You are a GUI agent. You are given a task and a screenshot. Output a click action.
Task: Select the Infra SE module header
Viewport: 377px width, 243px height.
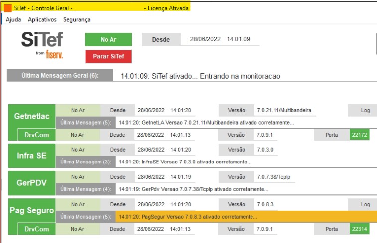click(x=32, y=156)
